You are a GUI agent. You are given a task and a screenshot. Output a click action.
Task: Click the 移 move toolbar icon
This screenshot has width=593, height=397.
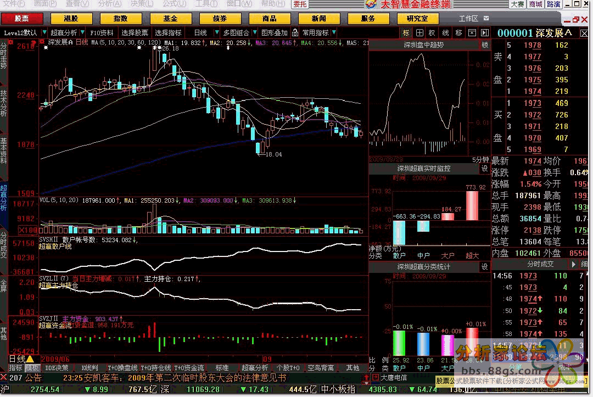click(458, 33)
